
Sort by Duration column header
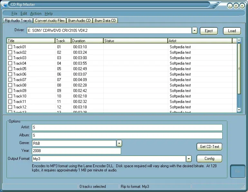click(x=87, y=41)
